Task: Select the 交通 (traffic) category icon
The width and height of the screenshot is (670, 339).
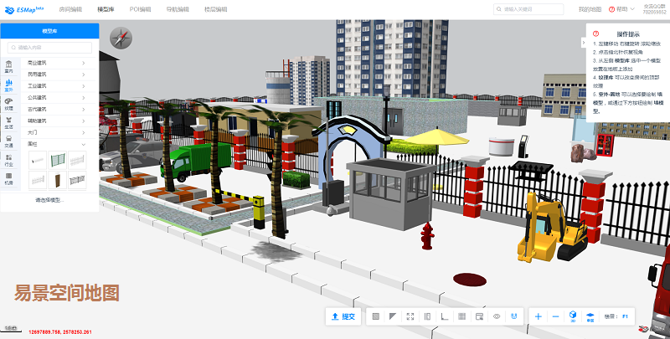Action: [x=9, y=141]
